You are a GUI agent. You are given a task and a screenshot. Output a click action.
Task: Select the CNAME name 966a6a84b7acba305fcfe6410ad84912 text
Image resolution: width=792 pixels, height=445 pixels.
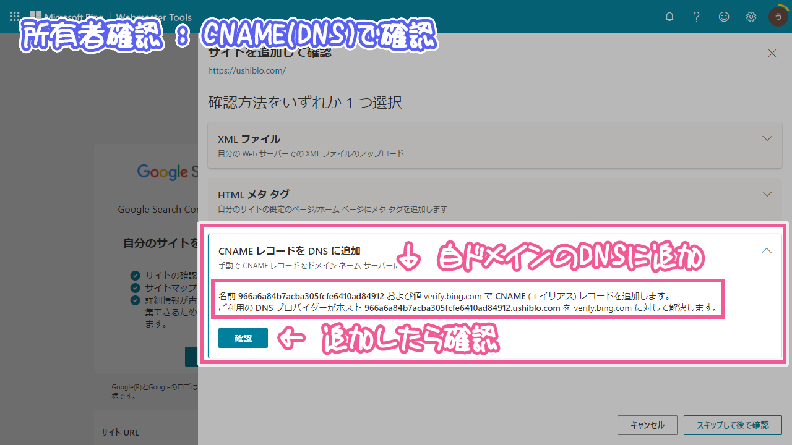[311, 296]
